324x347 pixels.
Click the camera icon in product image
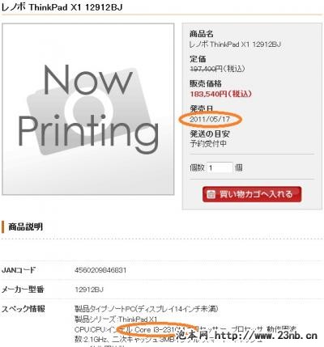[89, 111]
